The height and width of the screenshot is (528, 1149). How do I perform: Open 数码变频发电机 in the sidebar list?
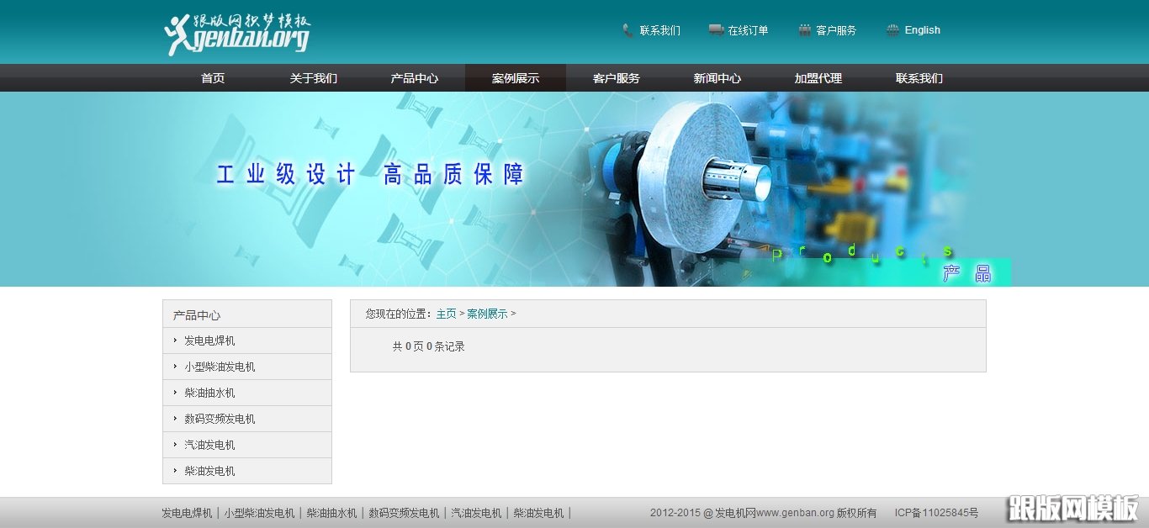(220, 419)
